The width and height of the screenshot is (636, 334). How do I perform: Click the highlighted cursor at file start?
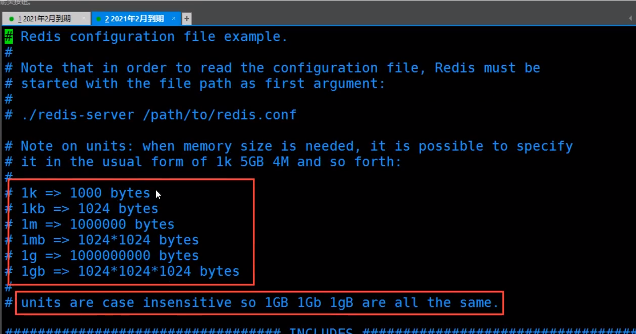pos(9,36)
